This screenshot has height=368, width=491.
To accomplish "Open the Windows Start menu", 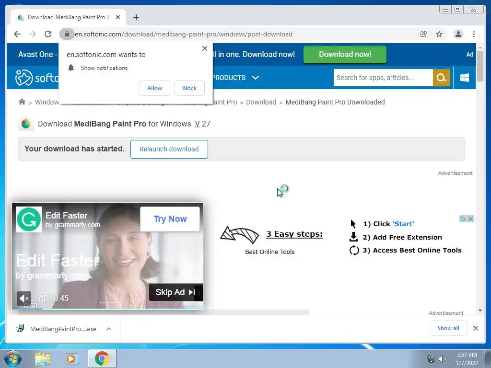I will [x=12, y=358].
